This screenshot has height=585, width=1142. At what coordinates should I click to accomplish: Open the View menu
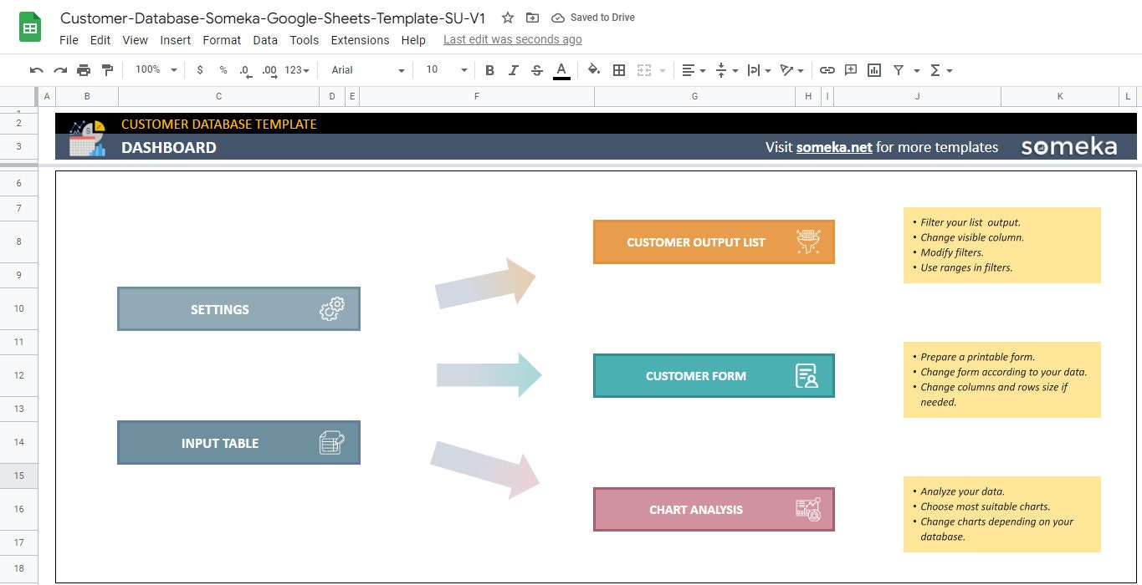[x=135, y=40]
